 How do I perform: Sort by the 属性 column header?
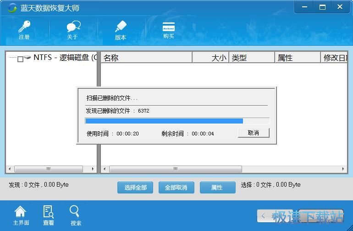(x=298, y=58)
